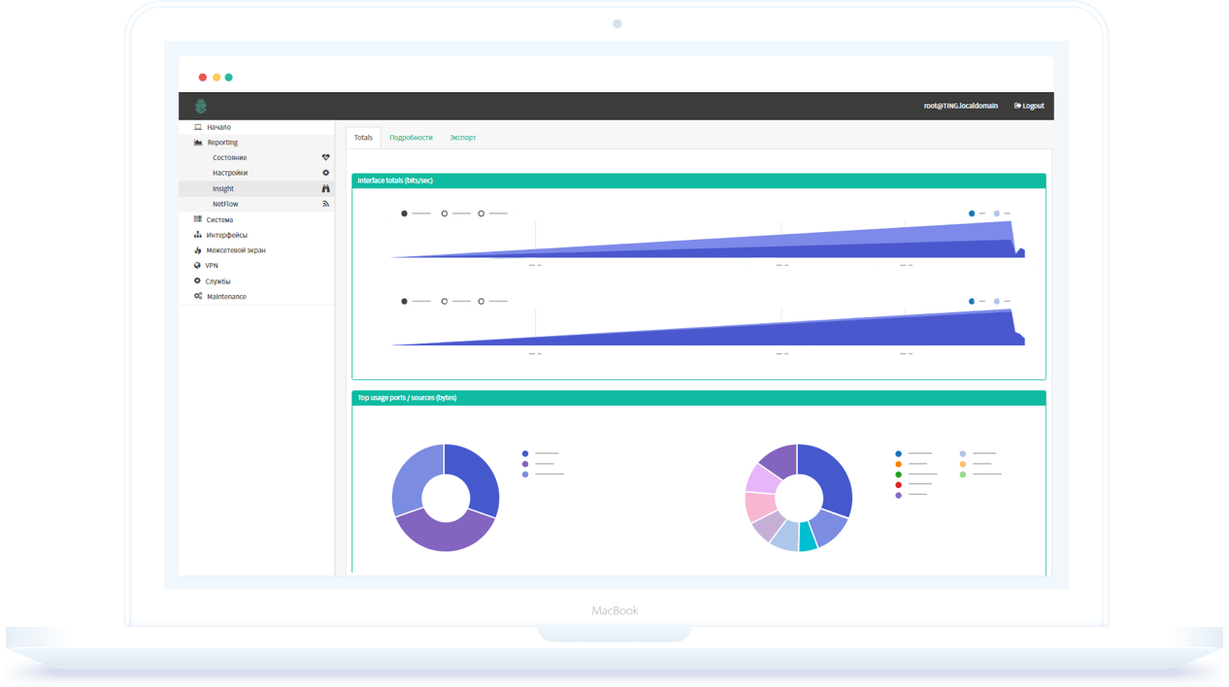Screen dimensions: 1229x687
Task: Click the Top usage ports / sources panel header
Action: coord(698,398)
